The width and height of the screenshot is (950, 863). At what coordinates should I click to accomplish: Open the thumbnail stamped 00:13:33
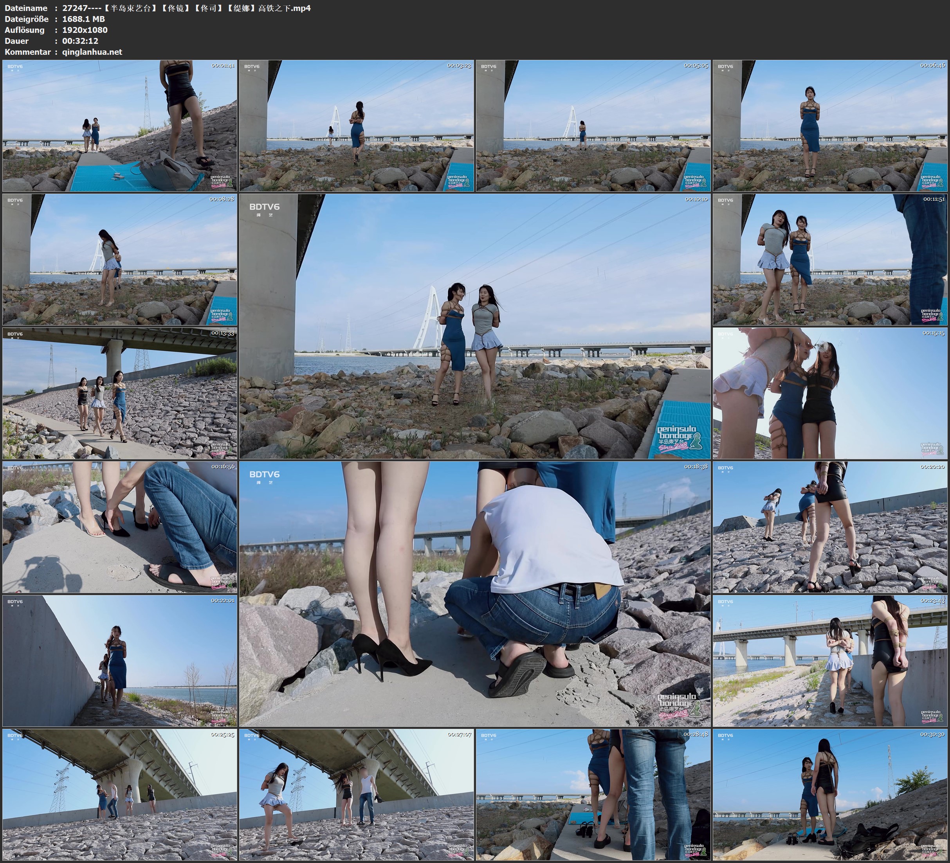(120, 393)
